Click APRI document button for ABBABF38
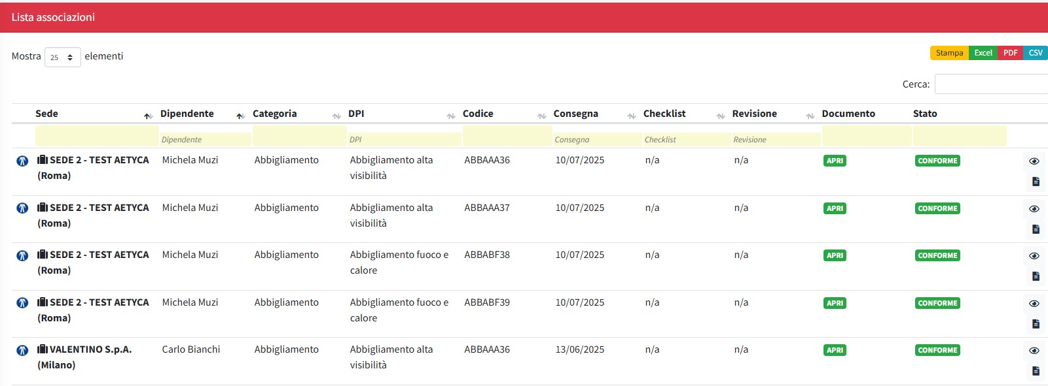Screen dimensions: 1048x386 click(x=835, y=255)
